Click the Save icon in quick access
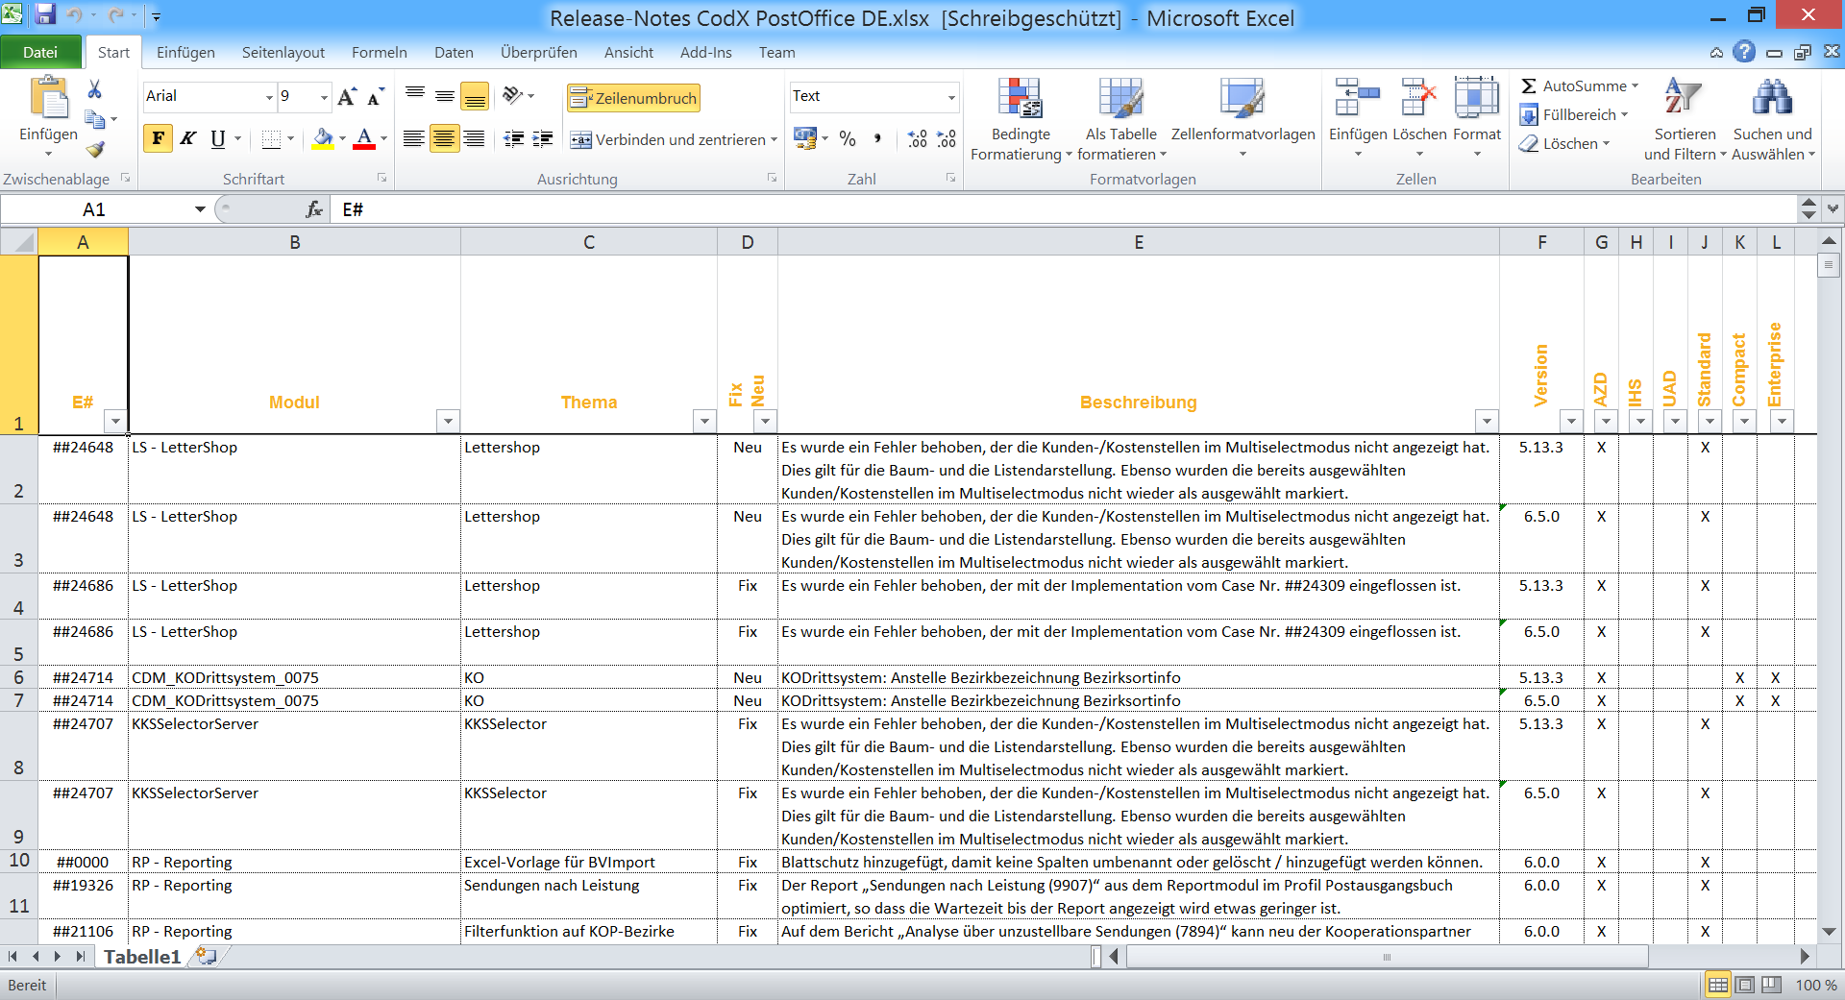This screenshot has height=1000, width=1845. pyautogui.click(x=44, y=14)
